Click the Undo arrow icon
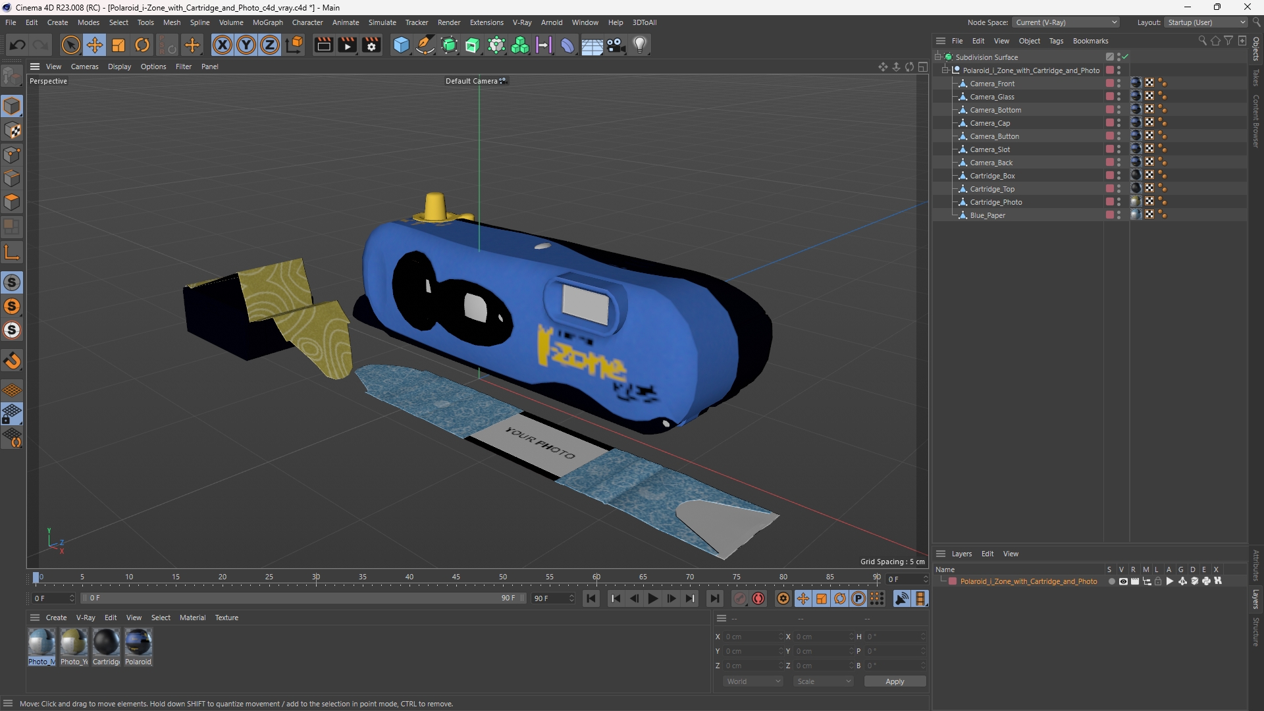This screenshot has width=1264, height=711. click(18, 45)
